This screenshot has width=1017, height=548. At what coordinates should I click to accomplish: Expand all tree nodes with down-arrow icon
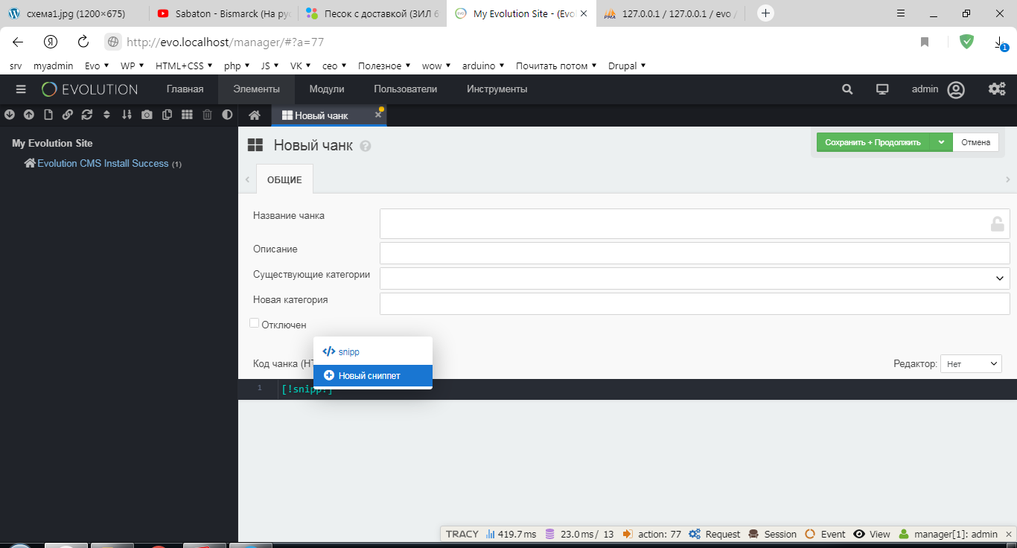click(10, 115)
